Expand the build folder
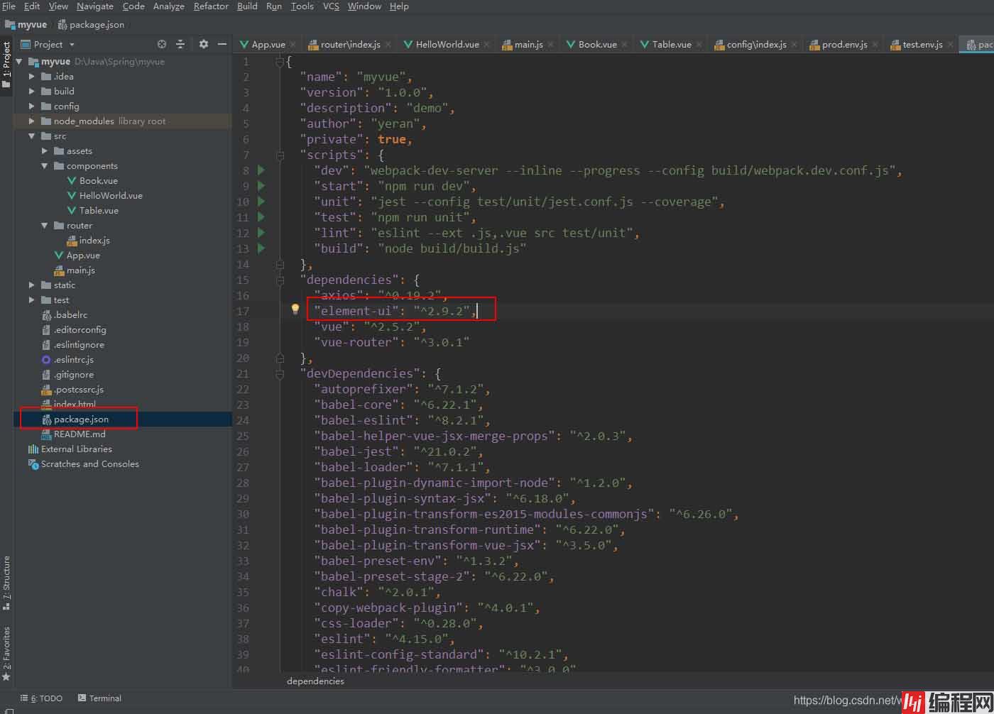The height and width of the screenshot is (714, 994). click(x=31, y=91)
